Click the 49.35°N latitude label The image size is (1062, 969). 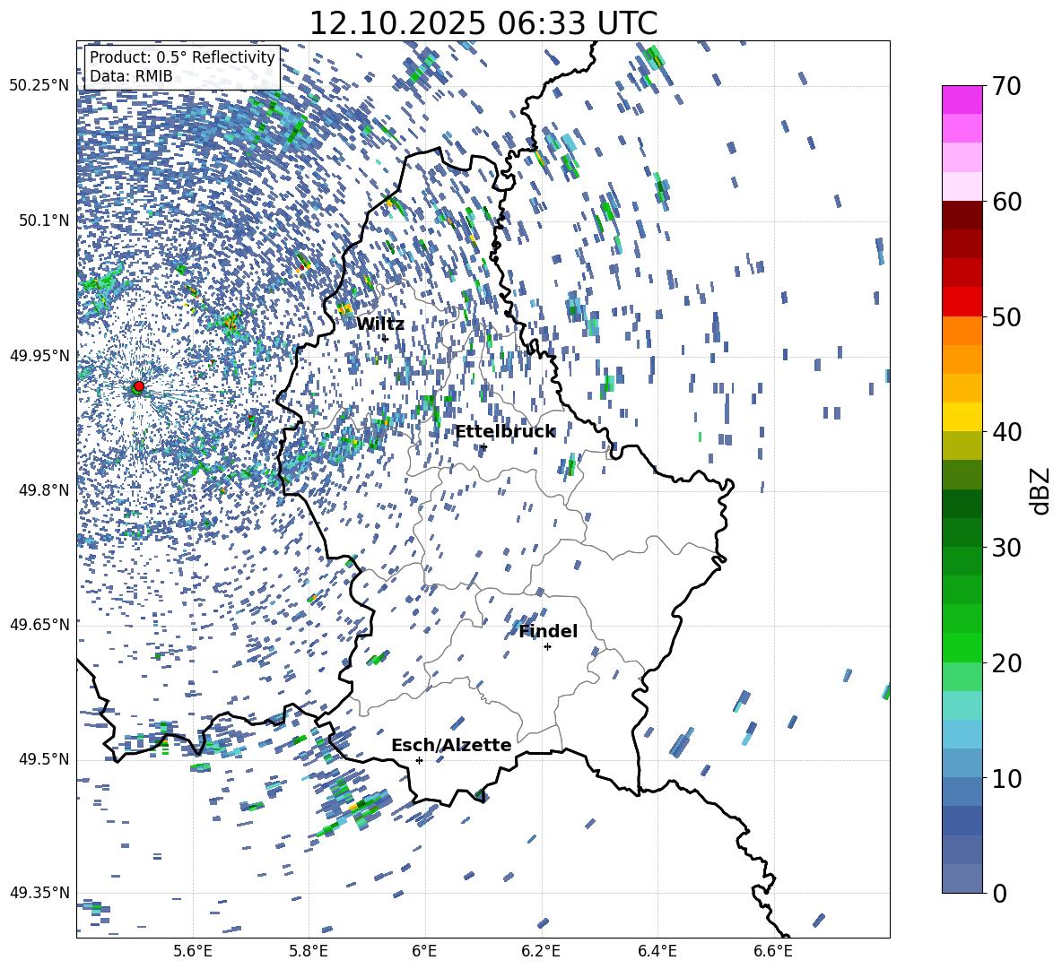click(x=39, y=893)
